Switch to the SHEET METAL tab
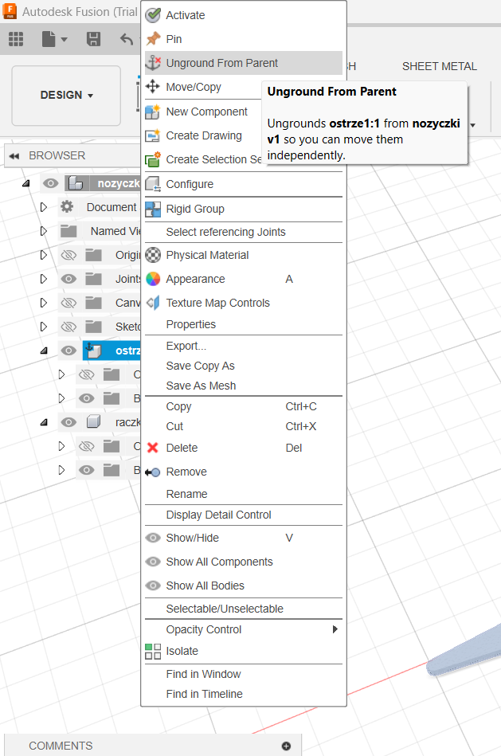Viewport: 501px width, 756px height. tap(440, 67)
